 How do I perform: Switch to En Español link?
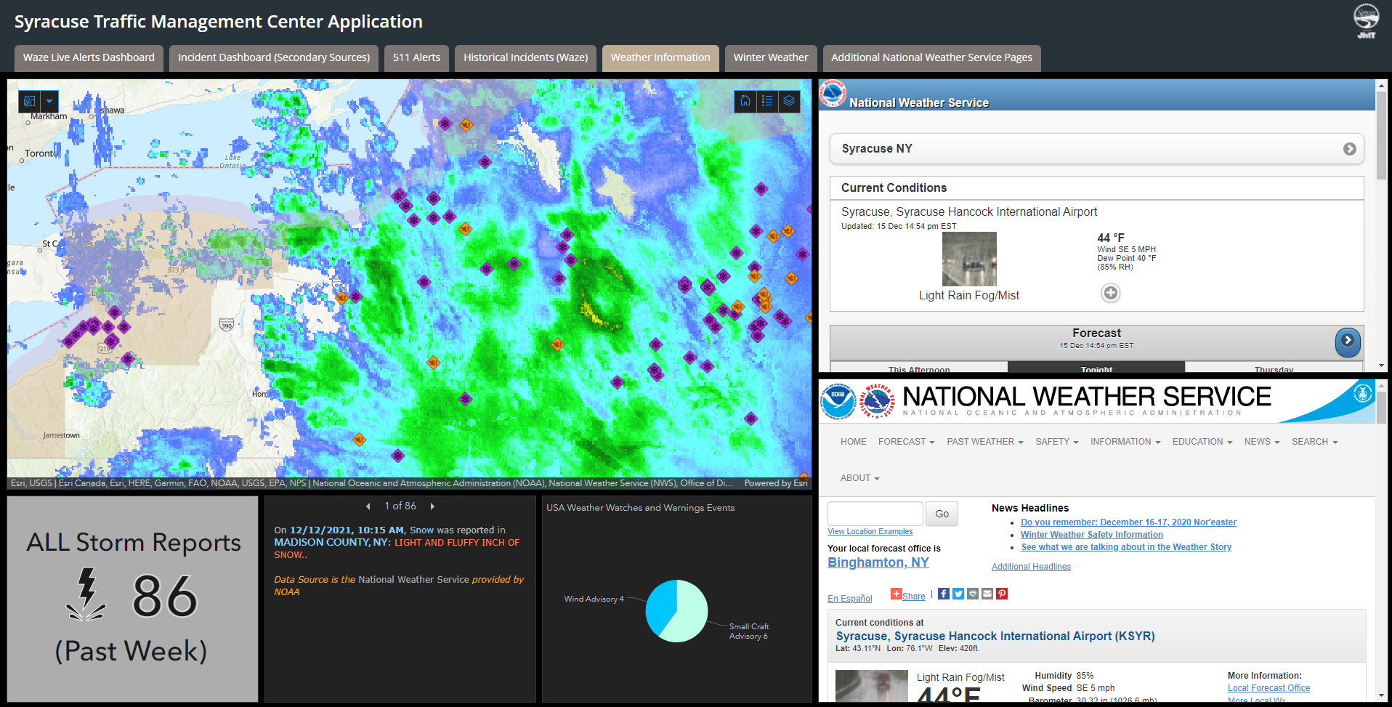(850, 599)
